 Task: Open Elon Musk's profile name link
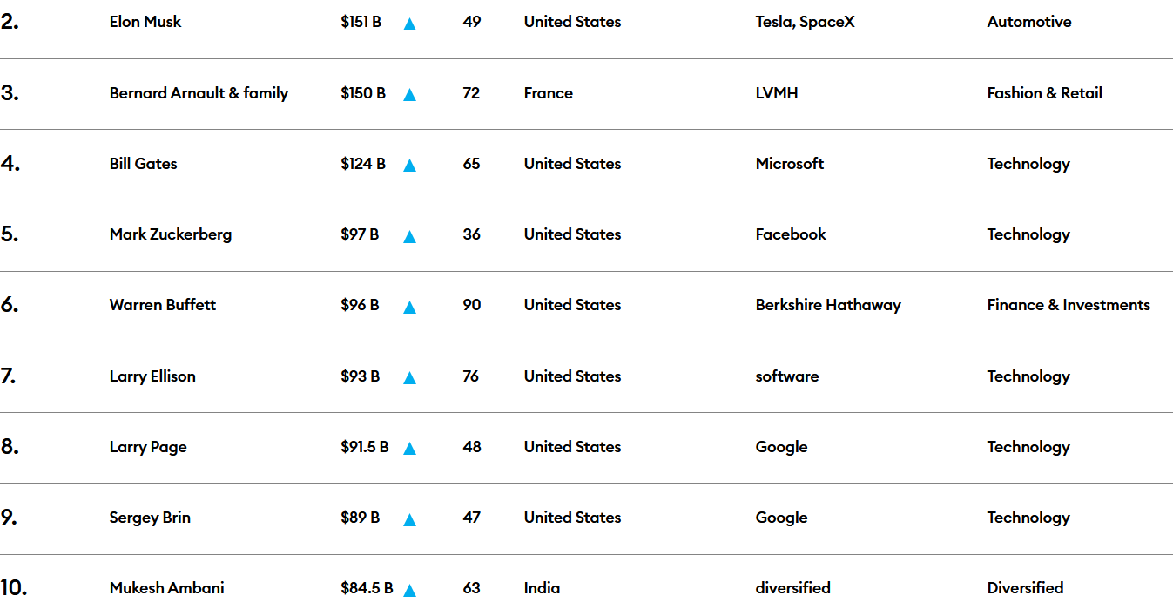pos(145,22)
